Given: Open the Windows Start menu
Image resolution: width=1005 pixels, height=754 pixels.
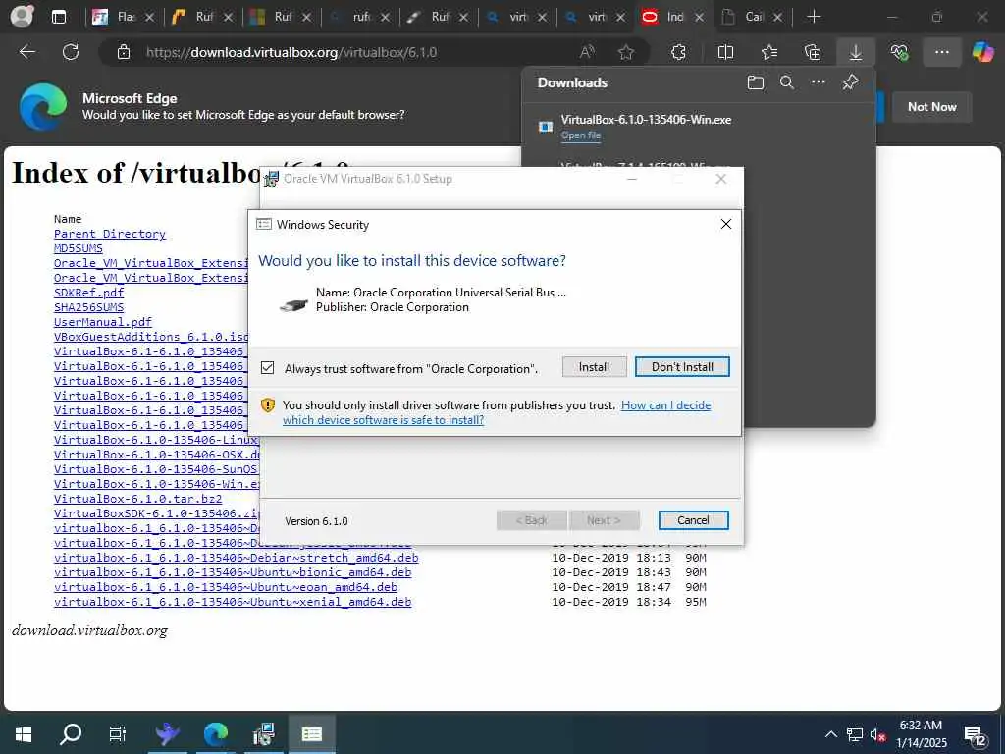Looking at the screenshot, I should (24, 734).
